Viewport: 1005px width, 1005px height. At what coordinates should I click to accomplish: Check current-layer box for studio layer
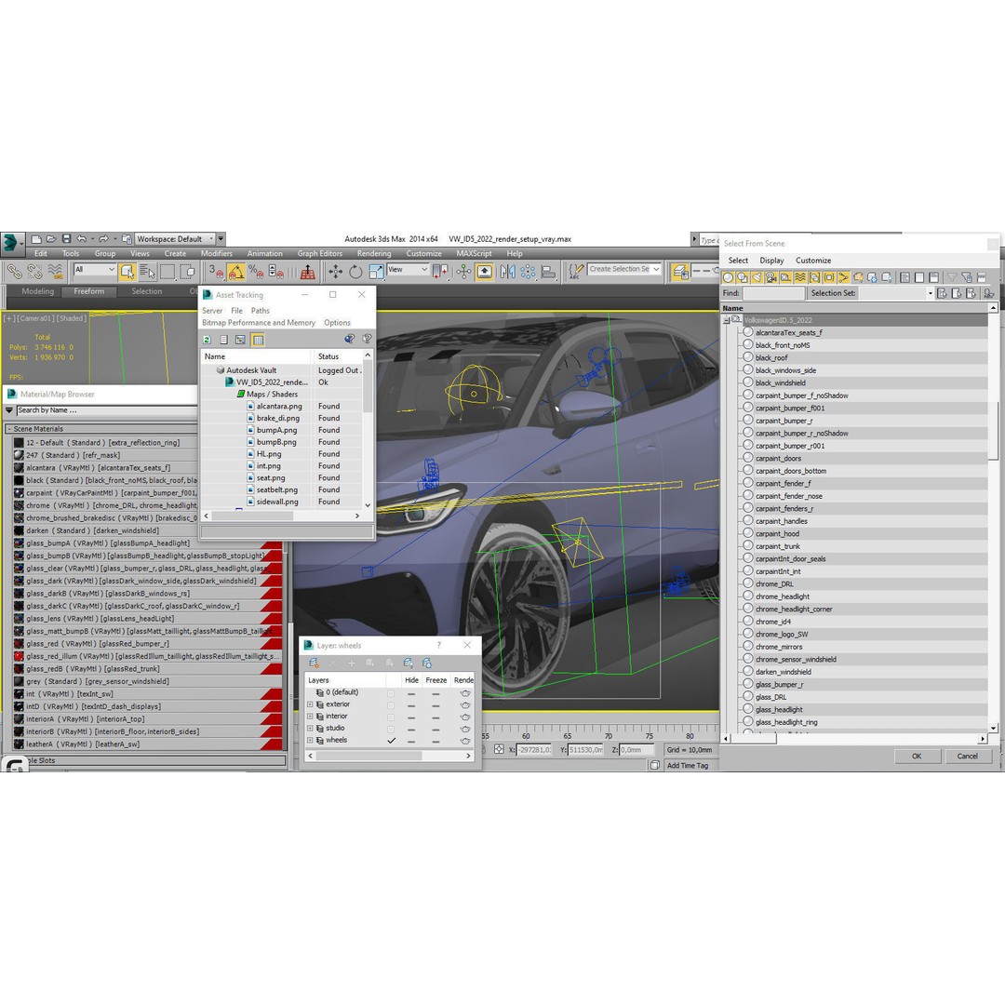click(x=391, y=728)
